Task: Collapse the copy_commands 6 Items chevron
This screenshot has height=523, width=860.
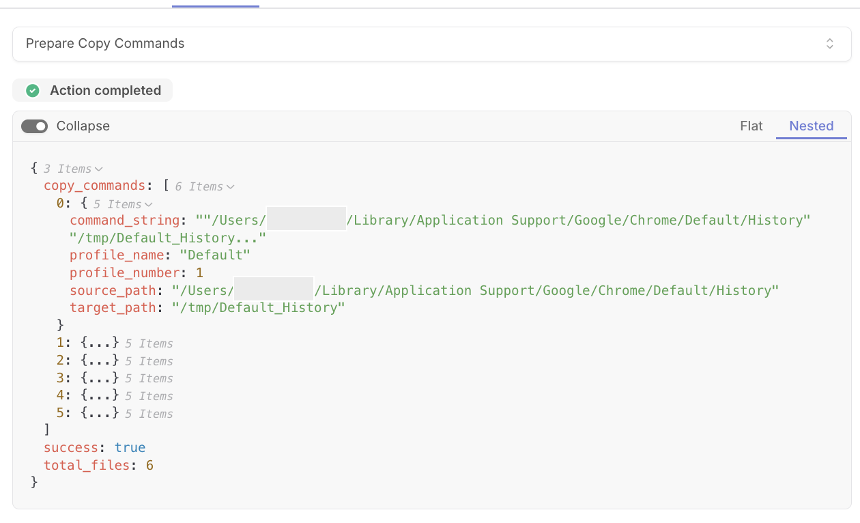Action: pyautogui.click(x=230, y=186)
